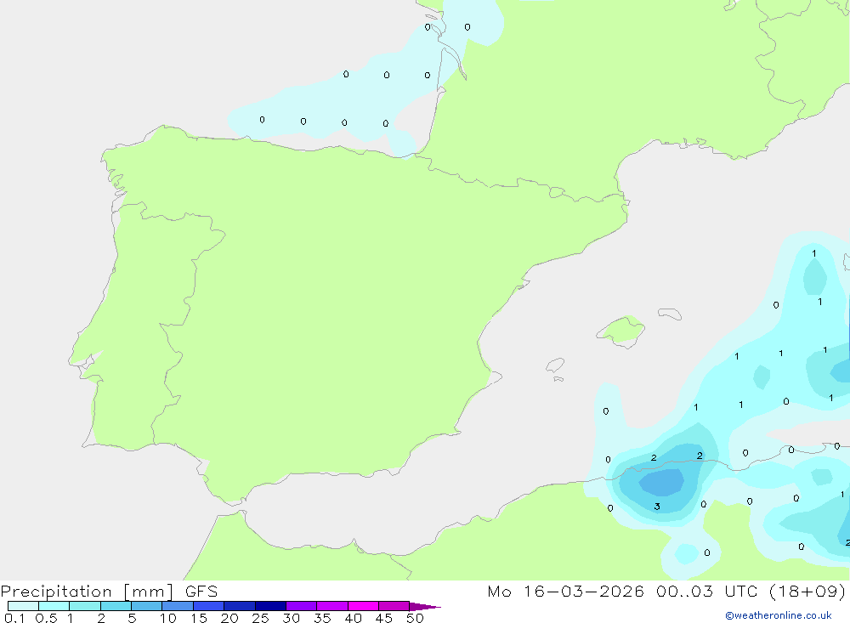850x623 pixels.
Task: Click the "00..03 UTC" time text
Action: 706,591
